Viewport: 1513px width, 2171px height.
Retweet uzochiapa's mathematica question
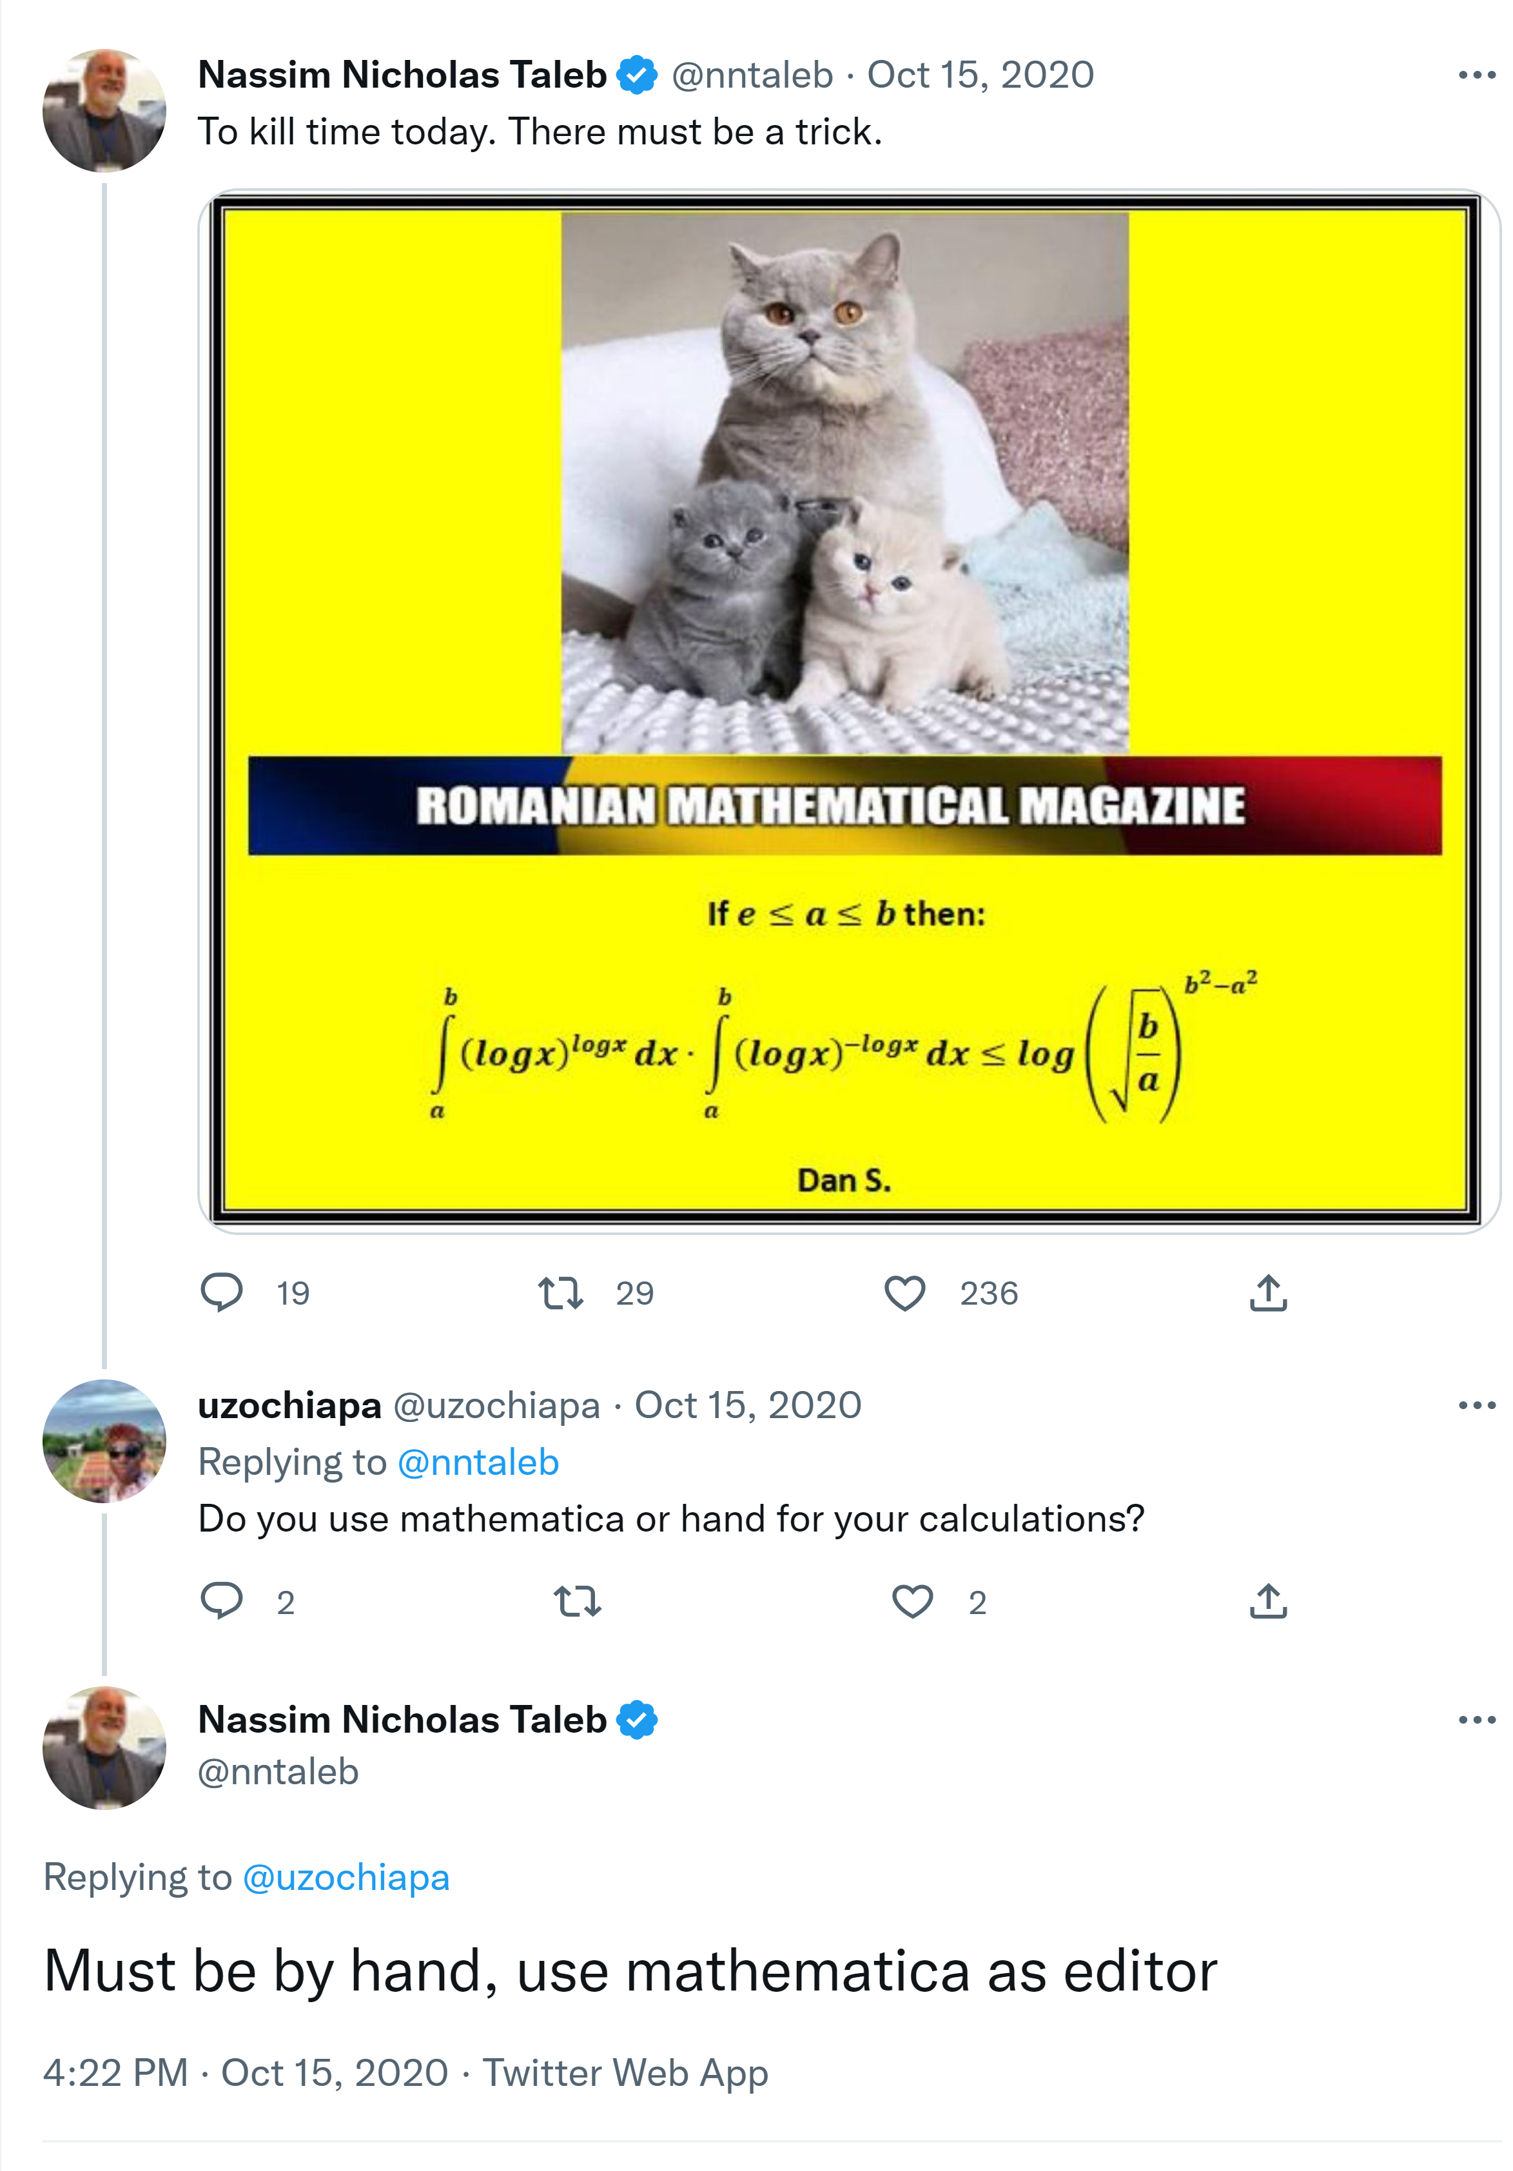coord(577,1601)
